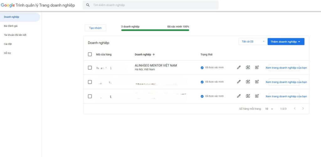Click pencil edit icon in third business row
This screenshot has height=157, width=321.
[x=239, y=96]
